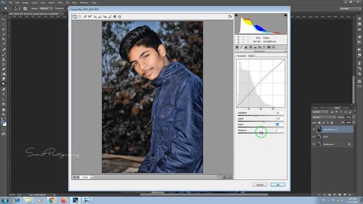
Task: Select the Zoom tool at bottom of Photoshop toolbar
Action: (x=3, y=114)
